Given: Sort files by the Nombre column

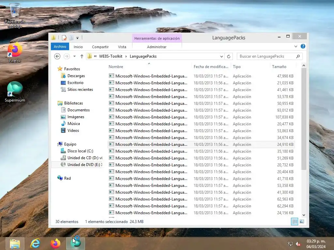Looking at the screenshot, I should coord(149,67).
